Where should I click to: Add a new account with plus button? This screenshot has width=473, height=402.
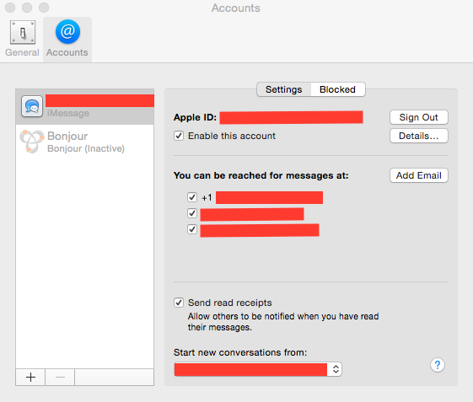point(30,377)
